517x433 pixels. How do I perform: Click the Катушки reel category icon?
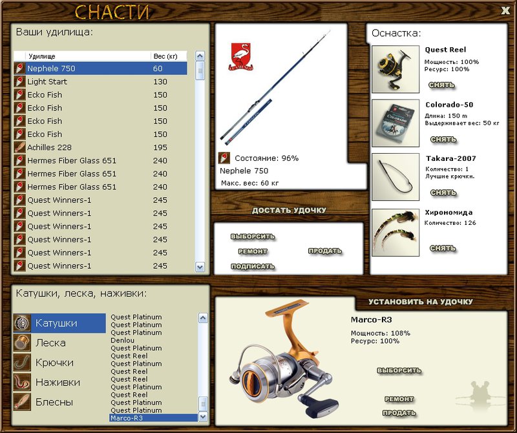(22, 323)
